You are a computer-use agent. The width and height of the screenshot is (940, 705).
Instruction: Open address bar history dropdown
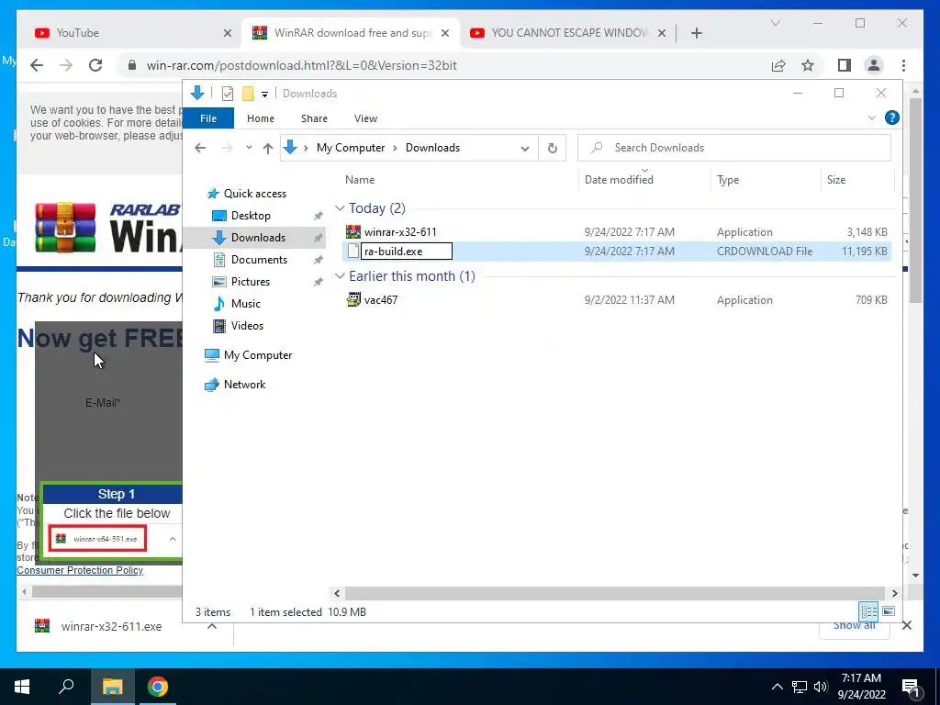(524, 149)
